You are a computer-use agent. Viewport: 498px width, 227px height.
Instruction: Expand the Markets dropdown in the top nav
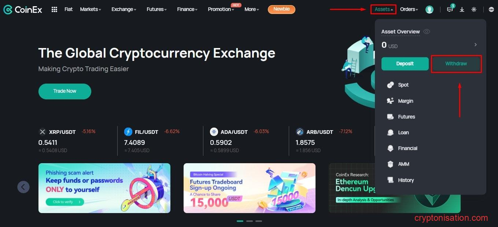point(91,9)
